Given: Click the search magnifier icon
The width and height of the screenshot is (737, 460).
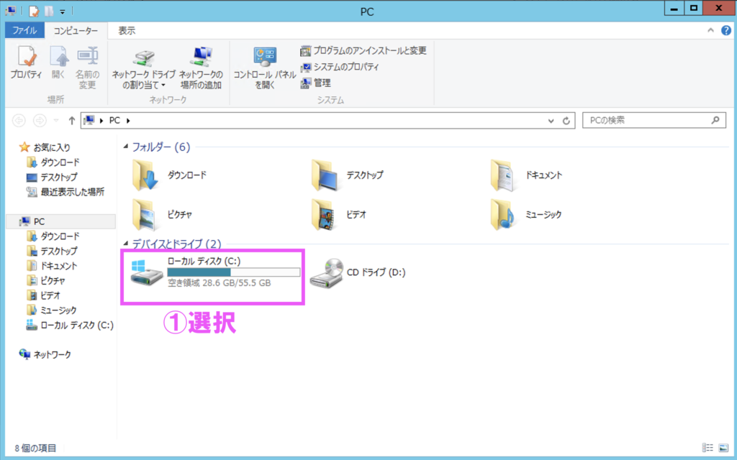Looking at the screenshot, I should click(715, 120).
